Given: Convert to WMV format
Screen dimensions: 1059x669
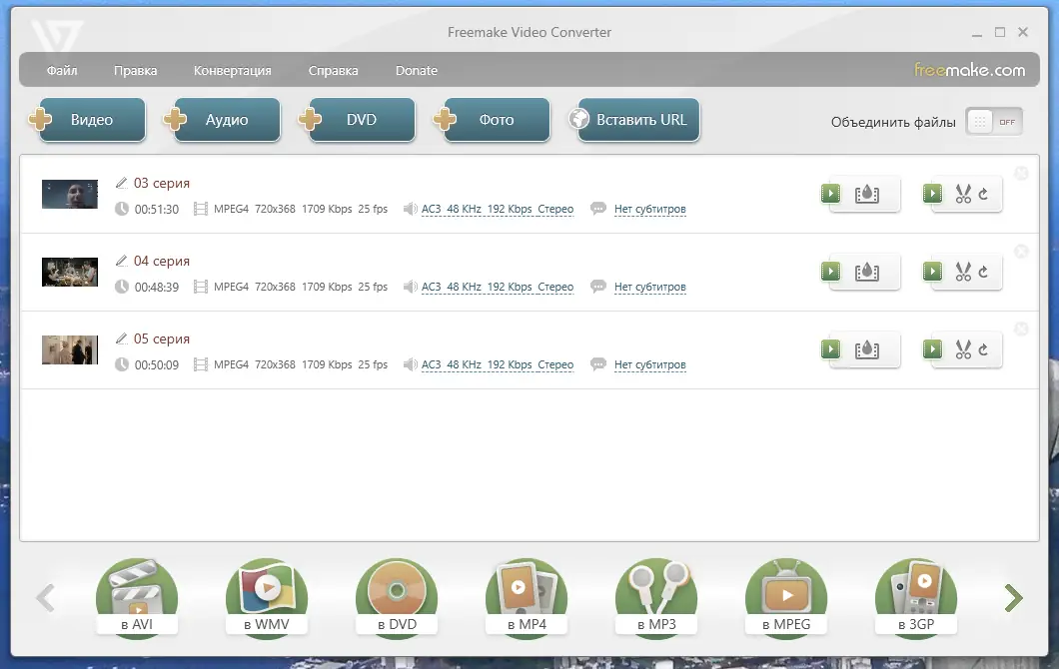Looking at the screenshot, I should (267, 597).
